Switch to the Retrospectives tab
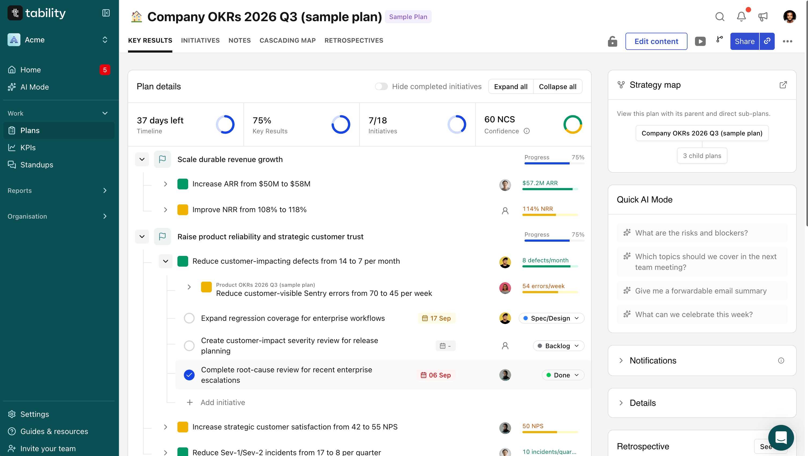Viewport: 808px width, 456px height. pyautogui.click(x=354, y=41)
